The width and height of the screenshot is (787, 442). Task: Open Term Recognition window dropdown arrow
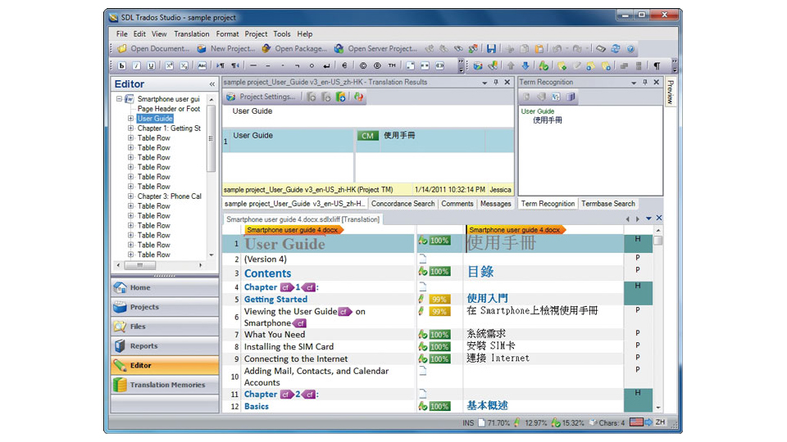[634, 82]
